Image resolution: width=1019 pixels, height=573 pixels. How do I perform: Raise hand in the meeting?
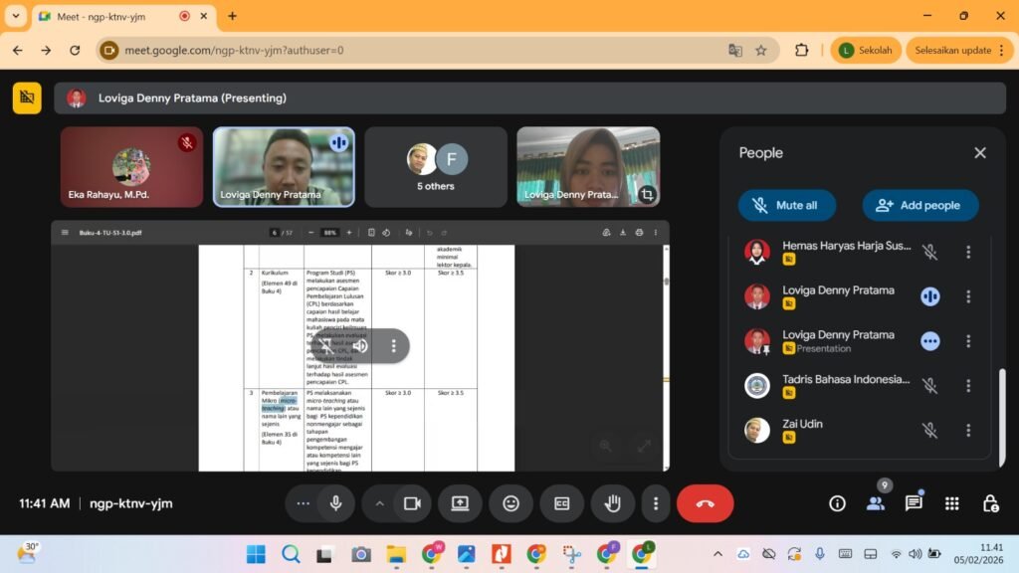pyautogui.click(x=612, y=503)
